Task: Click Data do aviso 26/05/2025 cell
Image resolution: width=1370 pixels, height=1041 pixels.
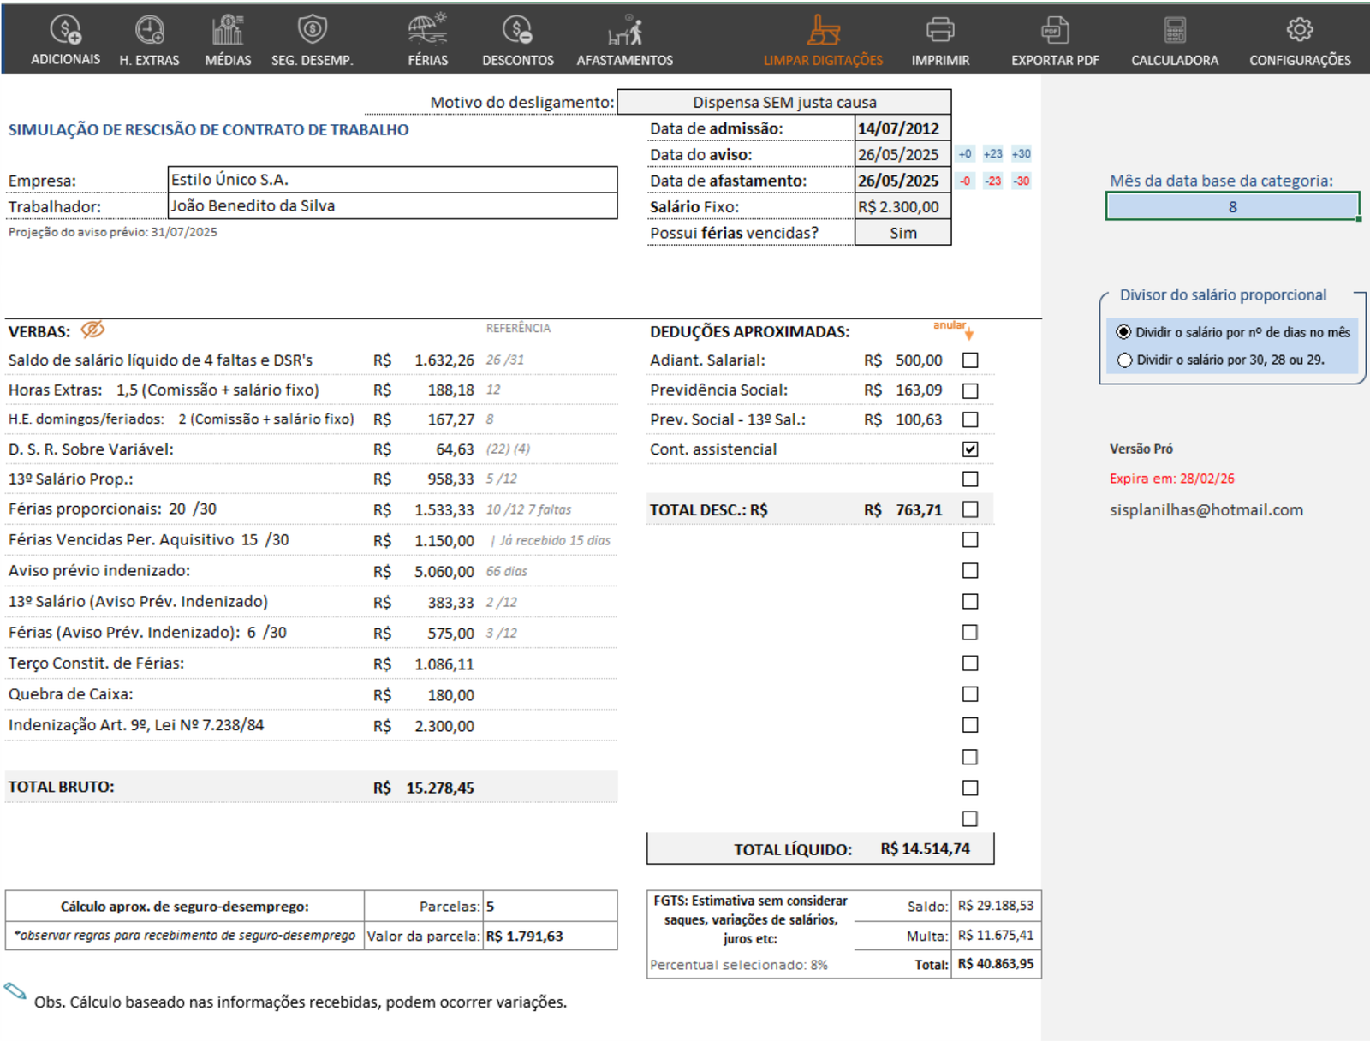Action: pos(902,155)
